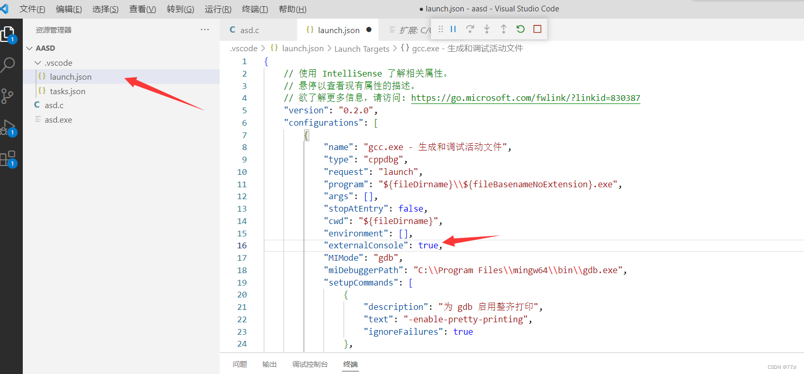Open the 问题 panel tab

tap(239, 364)
